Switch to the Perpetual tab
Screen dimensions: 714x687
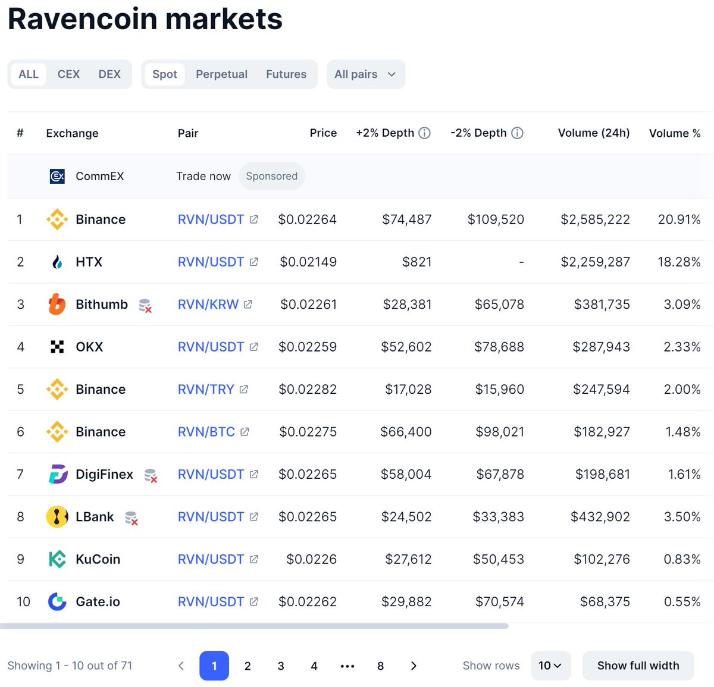tap(222, 74)
